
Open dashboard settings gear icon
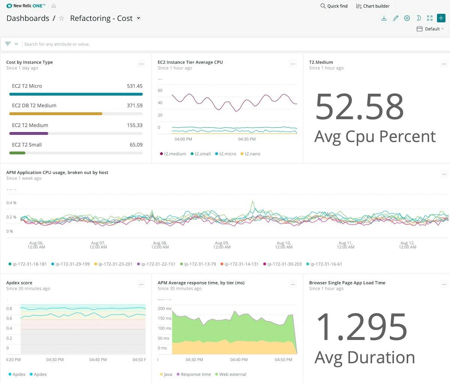(407, 18)
